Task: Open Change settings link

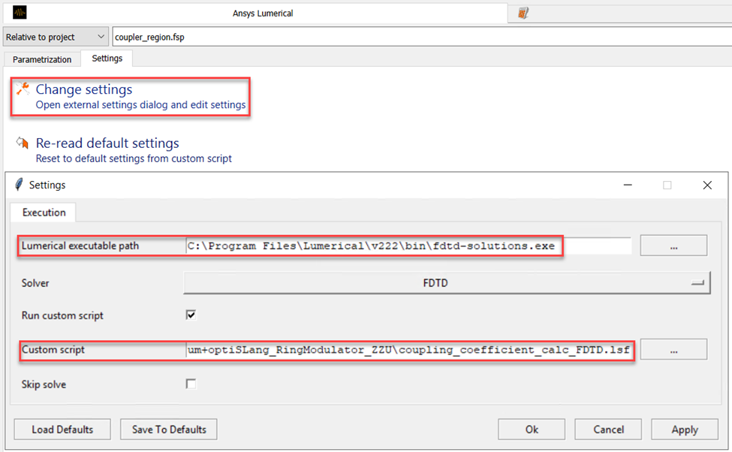Action: [x=84, y=89]
